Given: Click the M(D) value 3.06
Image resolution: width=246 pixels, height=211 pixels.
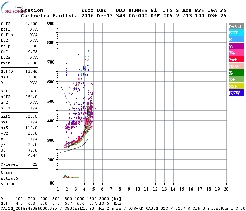Looking at the screenshot, I should pos(33,77).
